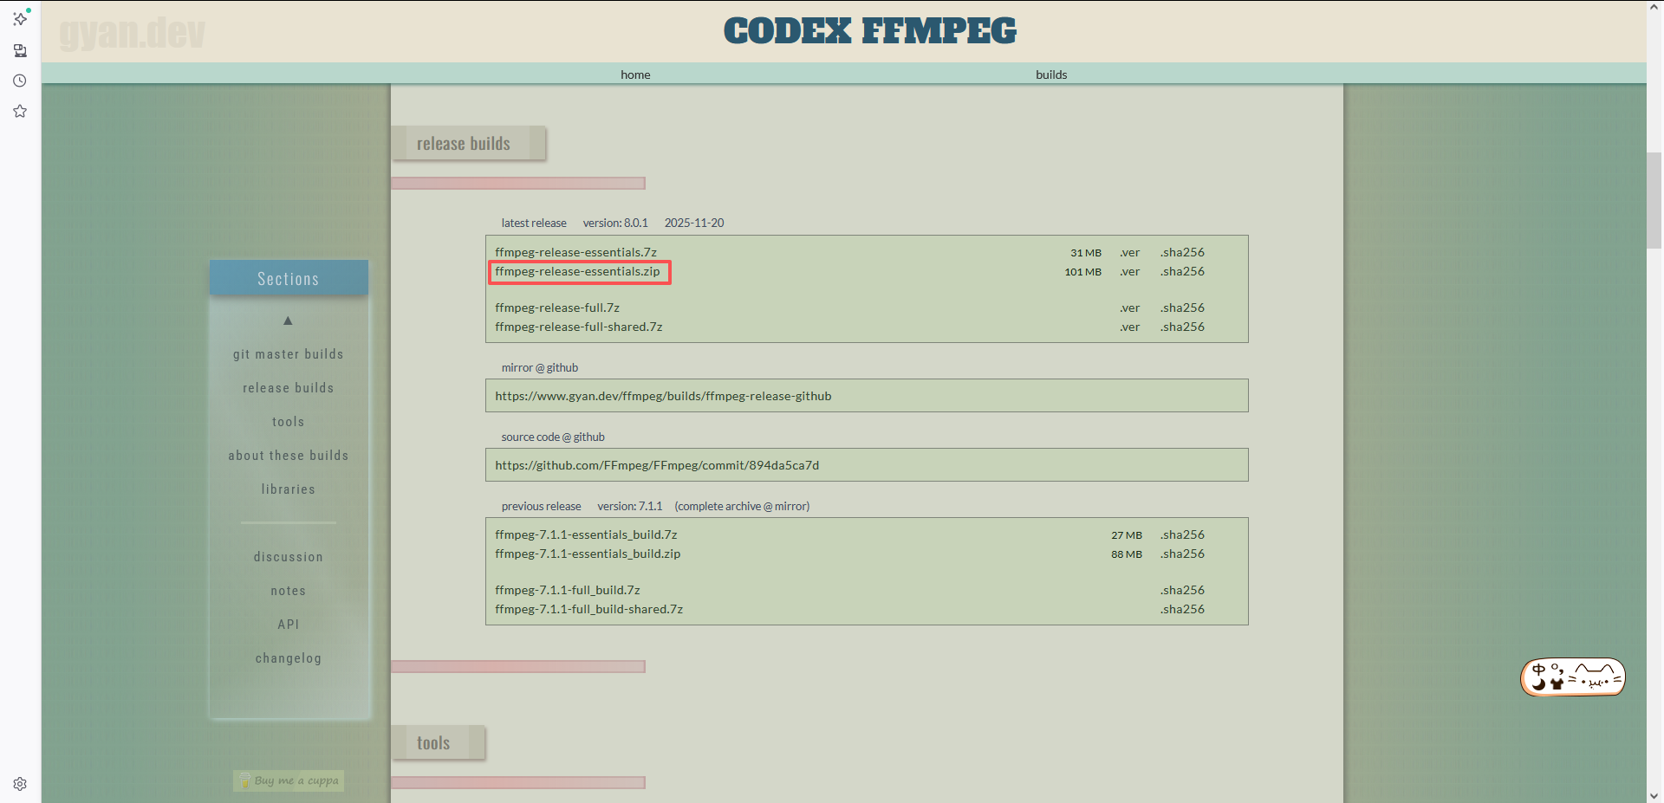Click the cat face on input method bar

coord(1595,677)
